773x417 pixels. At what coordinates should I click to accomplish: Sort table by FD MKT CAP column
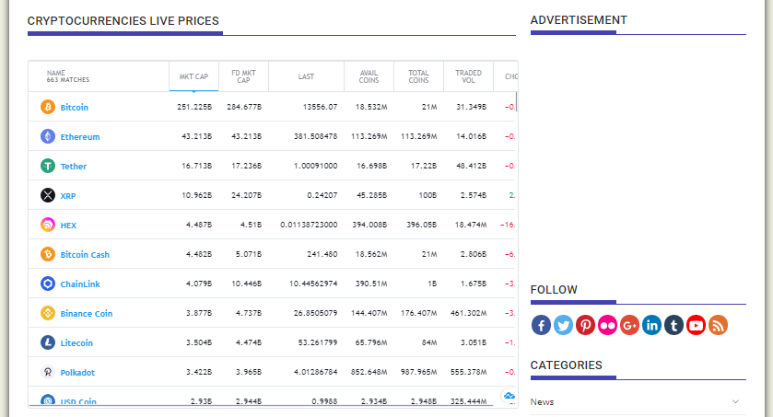click(243, 77)
